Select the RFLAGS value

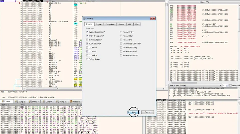coord(190,46)
